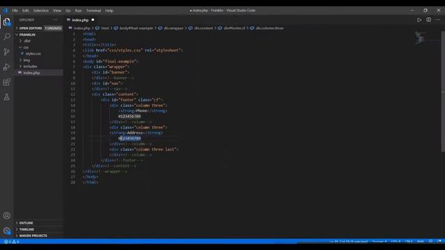Click the Run play icon in editor toolbar

419,20
